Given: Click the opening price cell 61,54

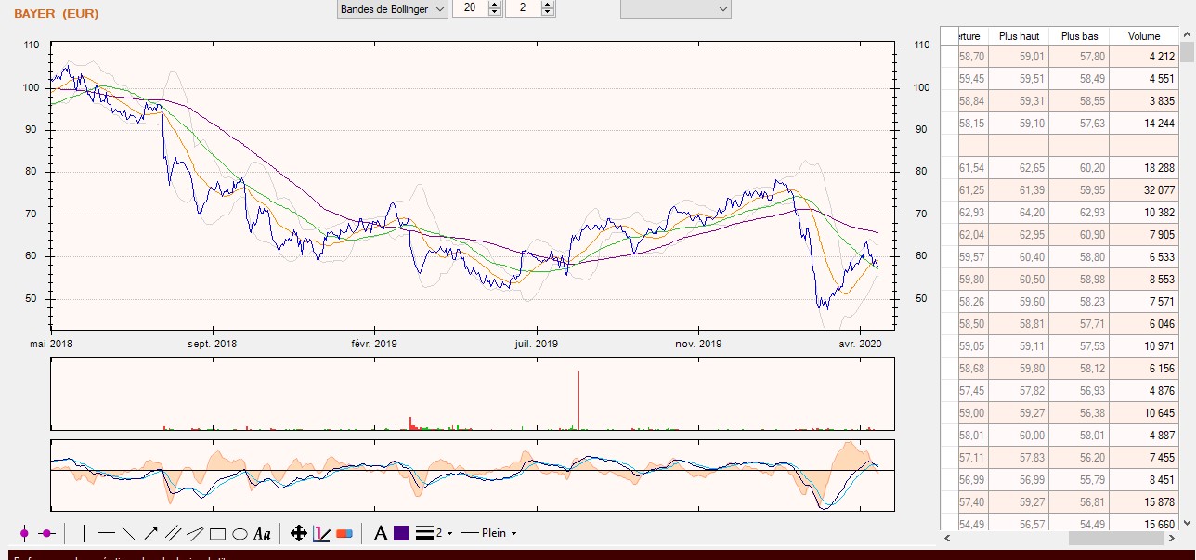Looking at the screenshot, I should pyautogui.click(x=972, y=167).
